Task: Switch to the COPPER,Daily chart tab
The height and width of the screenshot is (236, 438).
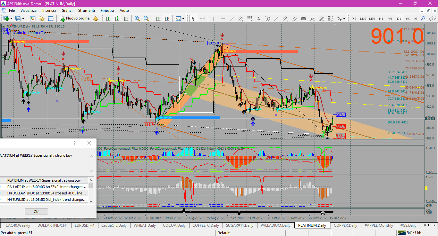Action: point(345,225)
